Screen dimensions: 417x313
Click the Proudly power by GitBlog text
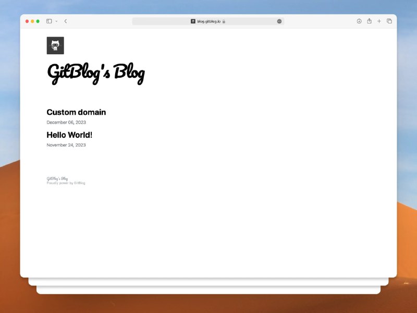(x=66, y=183)
